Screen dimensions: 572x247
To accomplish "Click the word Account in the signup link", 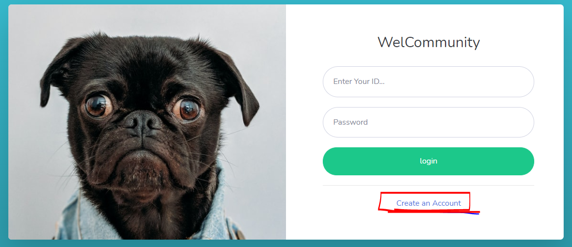I will (x=446, y=203).
